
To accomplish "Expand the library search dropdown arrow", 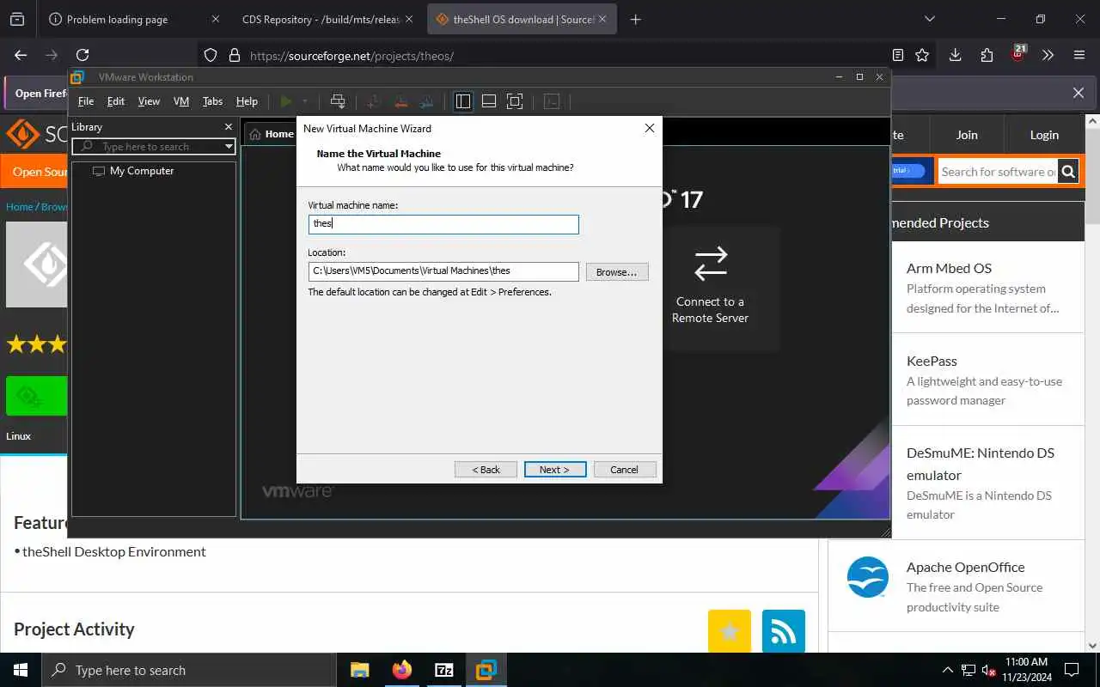I will coord(229,147).
